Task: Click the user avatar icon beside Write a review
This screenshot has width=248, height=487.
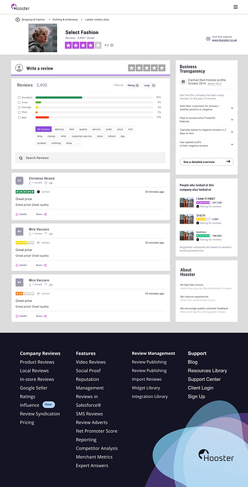Action: [x=19, y=68]
